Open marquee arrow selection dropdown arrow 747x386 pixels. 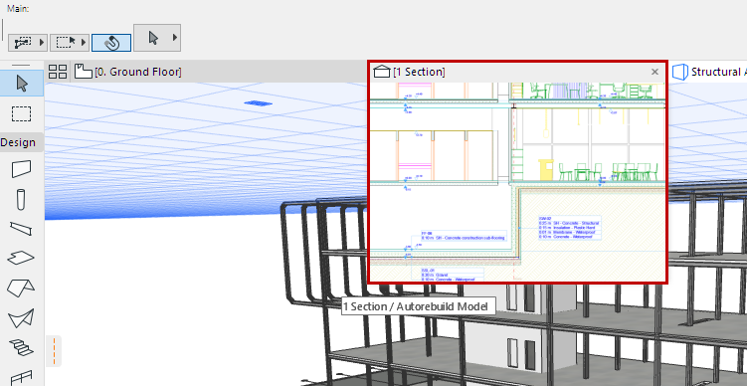pos(85,43)
